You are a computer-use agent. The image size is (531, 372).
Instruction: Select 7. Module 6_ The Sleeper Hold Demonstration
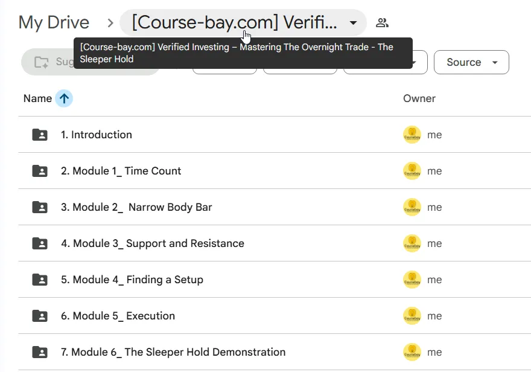pos(173,352)
